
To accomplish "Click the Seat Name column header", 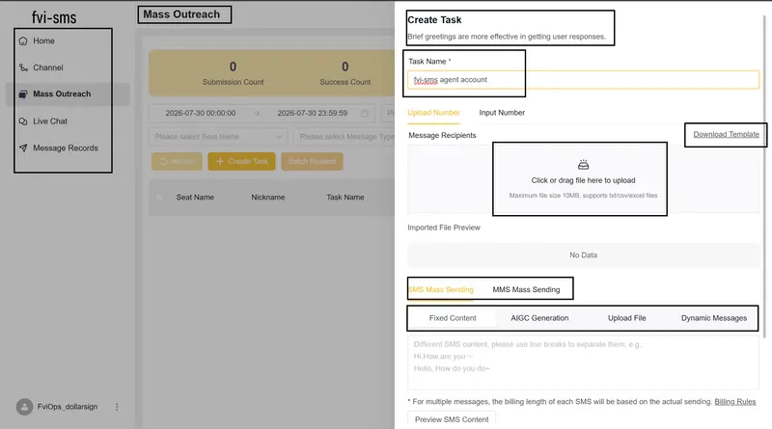I will click(195, 198).
